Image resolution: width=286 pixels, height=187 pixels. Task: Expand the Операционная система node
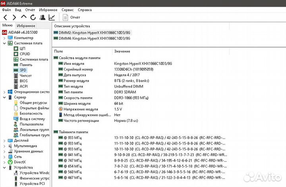coord(4,92)
